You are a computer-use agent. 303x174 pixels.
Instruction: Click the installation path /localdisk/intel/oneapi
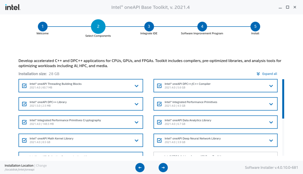tap(20, 170)
